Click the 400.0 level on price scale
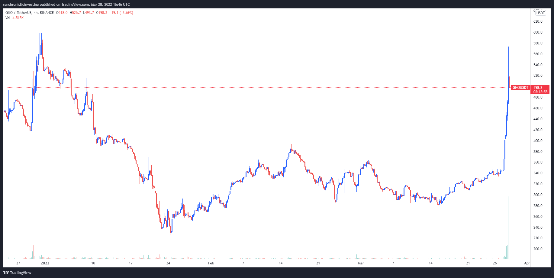 click(x=538, y=141)
